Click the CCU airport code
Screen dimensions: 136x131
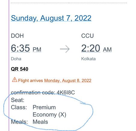tap(88, 36)
